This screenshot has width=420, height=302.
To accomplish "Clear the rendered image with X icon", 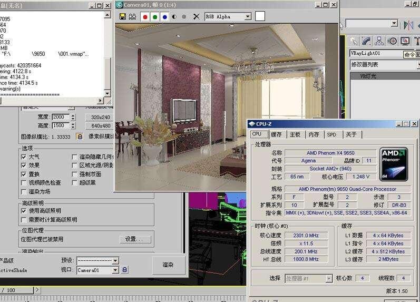I will pos(196,17).
